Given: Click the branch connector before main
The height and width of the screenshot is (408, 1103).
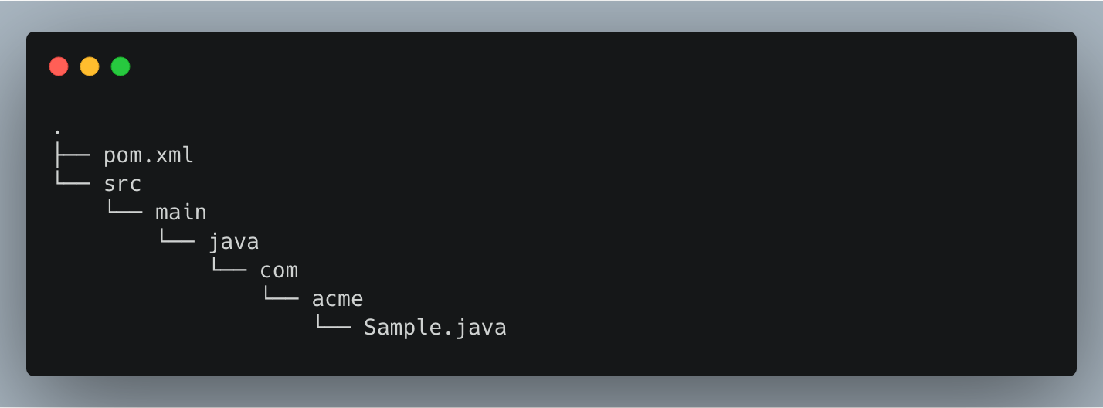Looking at the screenshot, I should tap(124, 212).
